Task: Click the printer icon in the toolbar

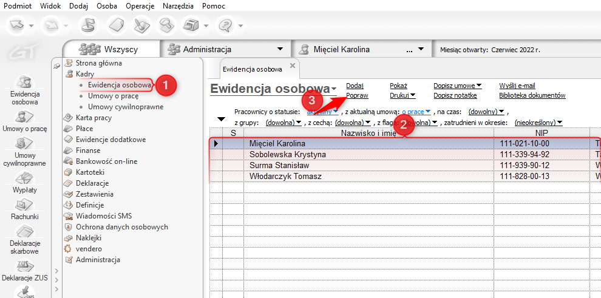Action: pyautogui.click(x=191, y=25)
